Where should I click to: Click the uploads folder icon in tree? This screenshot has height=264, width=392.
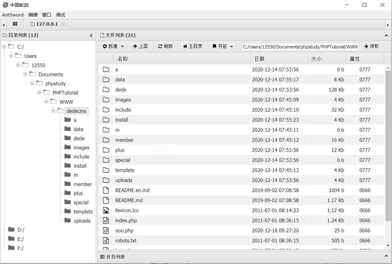click(68, 220)
